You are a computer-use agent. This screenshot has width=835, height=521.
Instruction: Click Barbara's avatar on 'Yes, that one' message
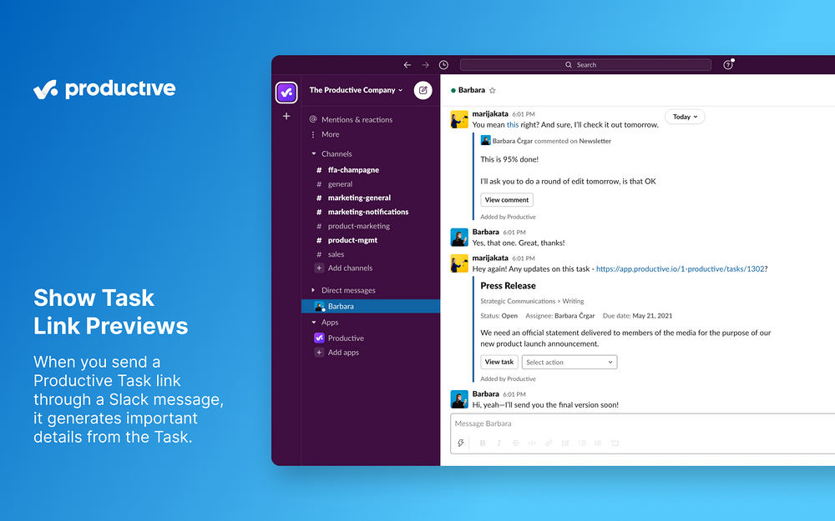tap(459, 238)
